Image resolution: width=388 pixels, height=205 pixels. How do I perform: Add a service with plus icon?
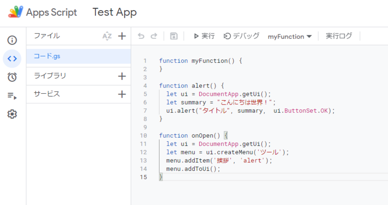(122, 94)
